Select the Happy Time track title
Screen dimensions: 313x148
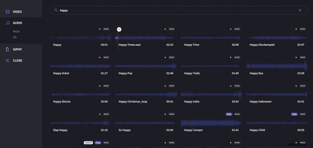pyautogui.click(x=192, y=45)
